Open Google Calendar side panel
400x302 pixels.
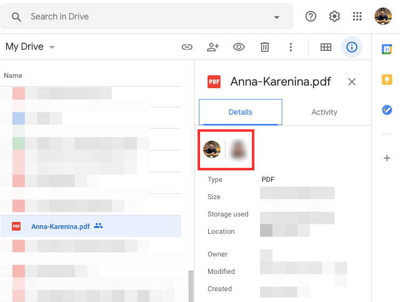point(386,49)
